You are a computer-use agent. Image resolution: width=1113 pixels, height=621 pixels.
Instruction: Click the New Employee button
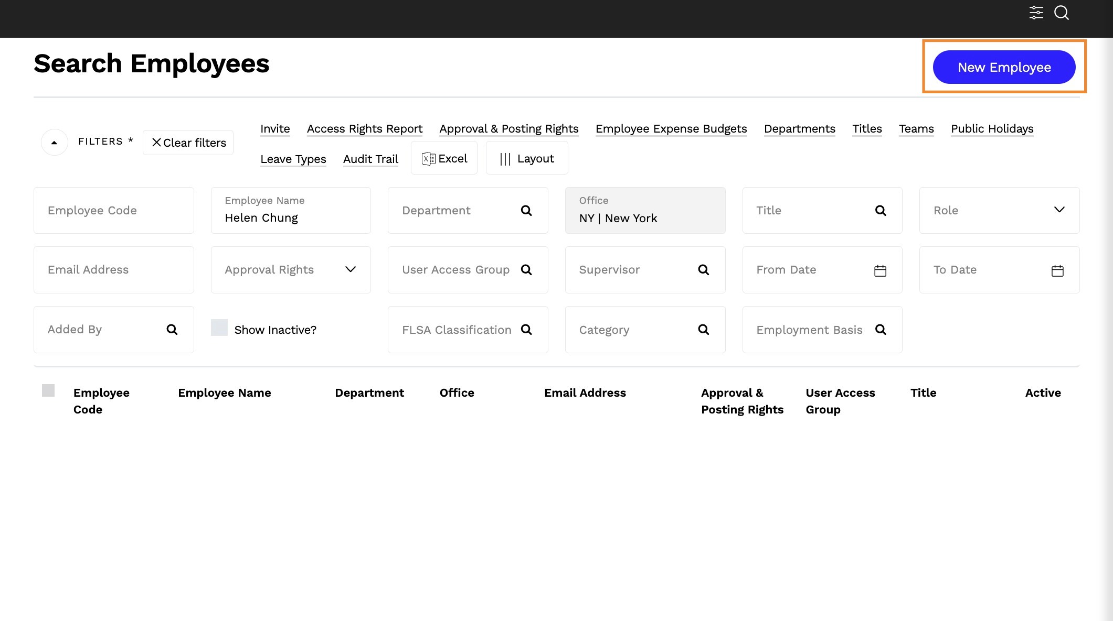pos(1004,67)
